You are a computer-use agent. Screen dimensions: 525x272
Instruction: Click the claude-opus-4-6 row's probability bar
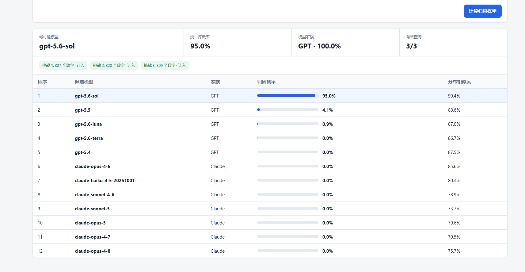(x=288, y=166)
